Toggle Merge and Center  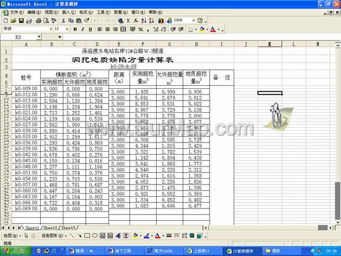[123, 29]
